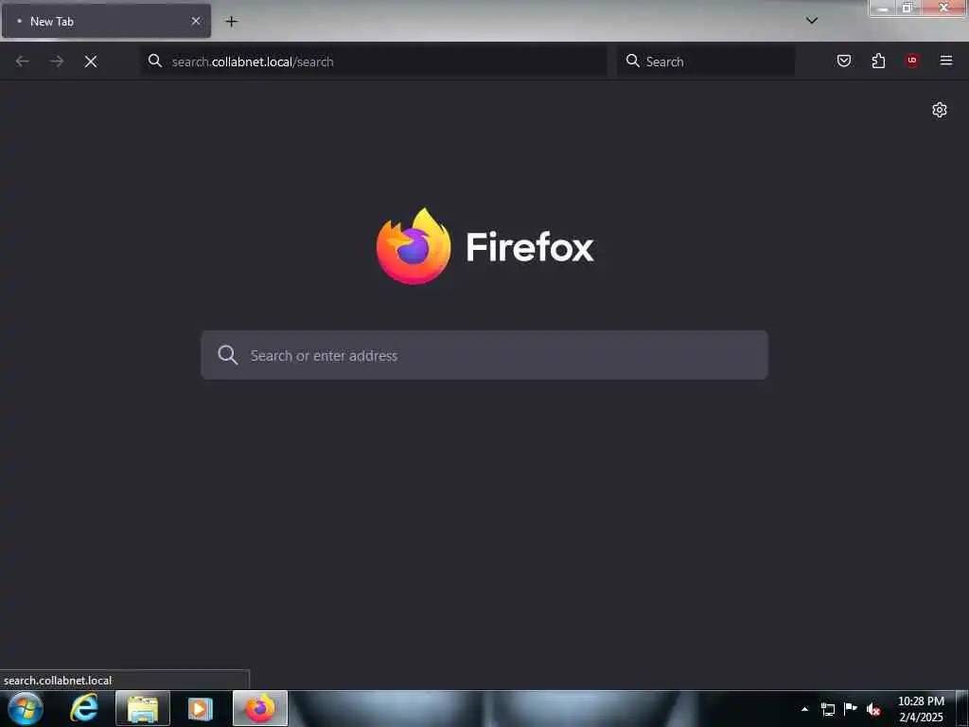Image resolution: width=969 pixels, height=727 pixels.
Task: Launch Internet Explorer from the taskbar
Action: point(84,708)
